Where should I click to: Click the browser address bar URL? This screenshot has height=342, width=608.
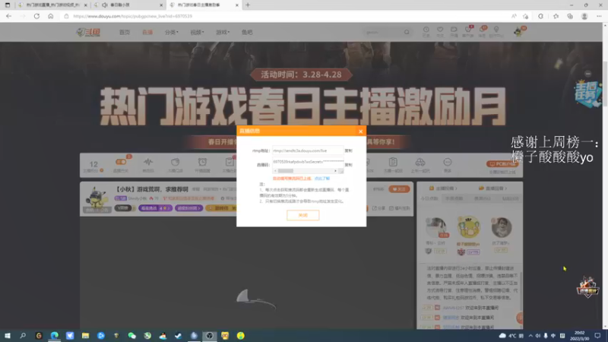pyautogui.click(x=132, y=16)
